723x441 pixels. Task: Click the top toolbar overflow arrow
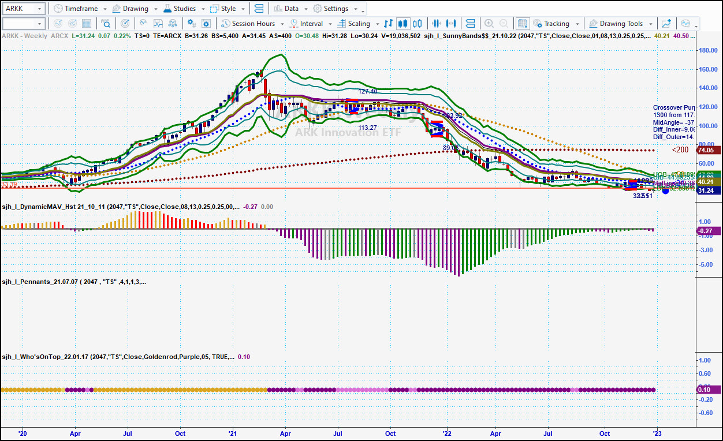(x=363, y=10)
